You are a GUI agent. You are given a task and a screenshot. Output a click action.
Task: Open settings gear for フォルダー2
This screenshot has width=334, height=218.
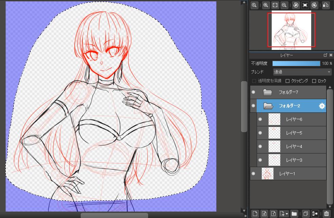point(322,106)
